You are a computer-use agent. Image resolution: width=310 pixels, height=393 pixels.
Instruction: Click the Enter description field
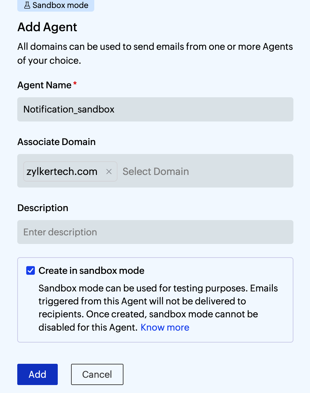[x=155, y=232]
